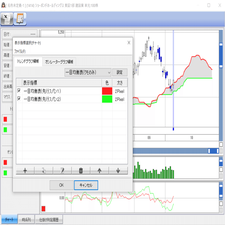Viewport: 225px width, 225px height.
Task: Select the 一目均衡表(先行スパン1) row text
Action: pyautogui.click(x=42, y=91)
